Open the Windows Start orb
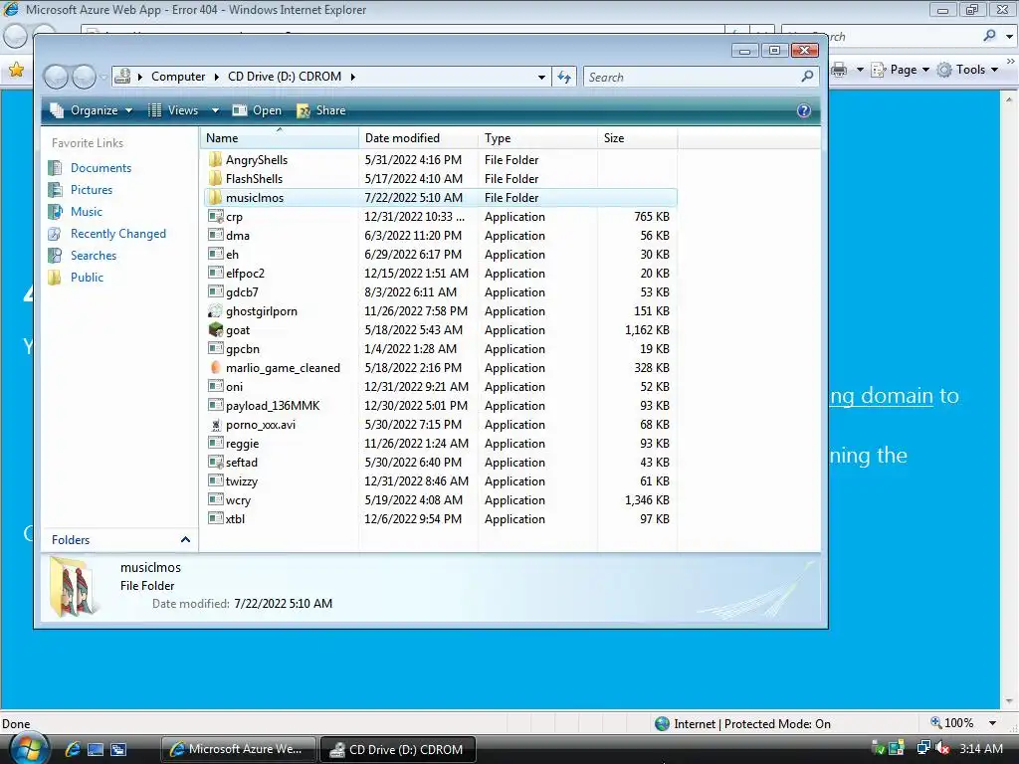Viewport: 1019px width, 764px height. click(x=28, y=748)
